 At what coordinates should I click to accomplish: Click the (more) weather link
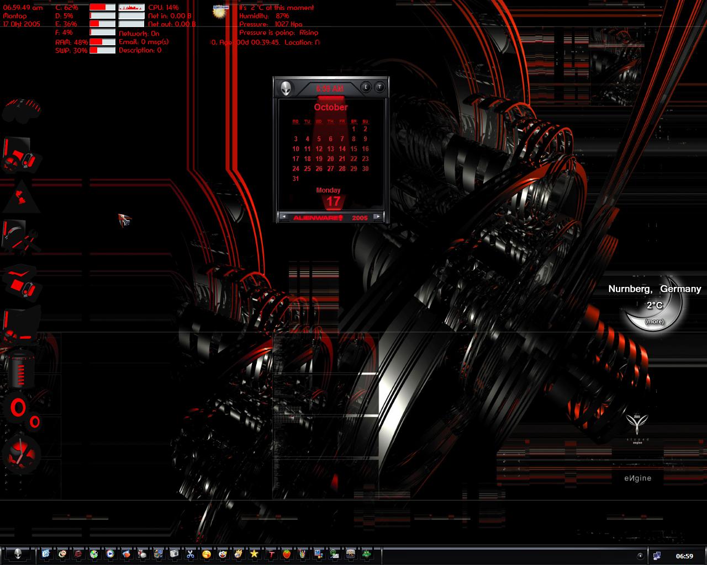pos(654,322)
